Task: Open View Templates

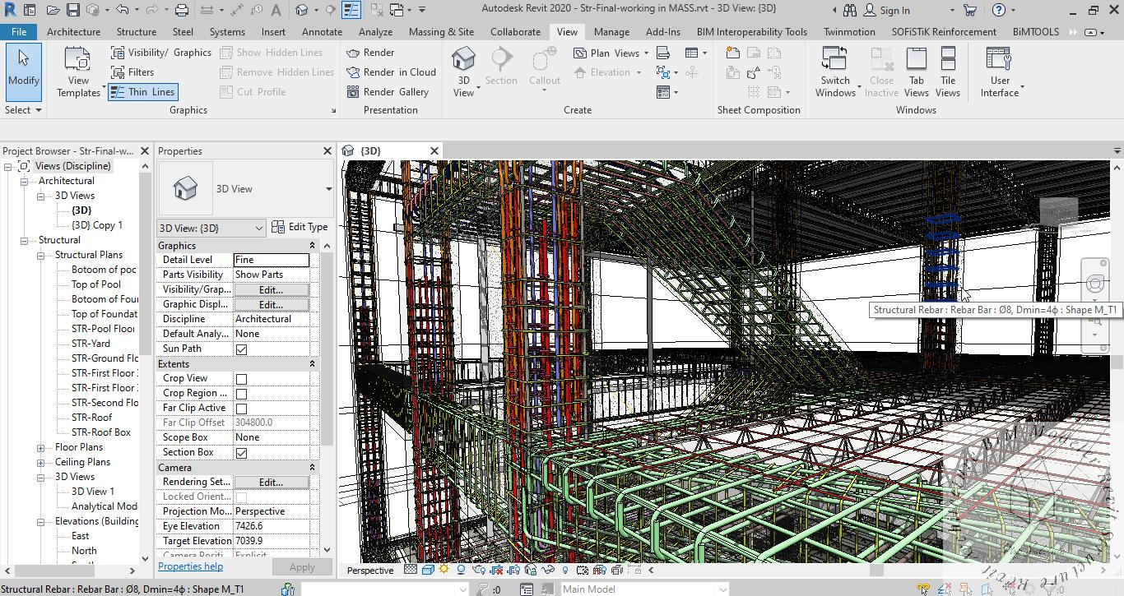Action: tap(78, 72)
